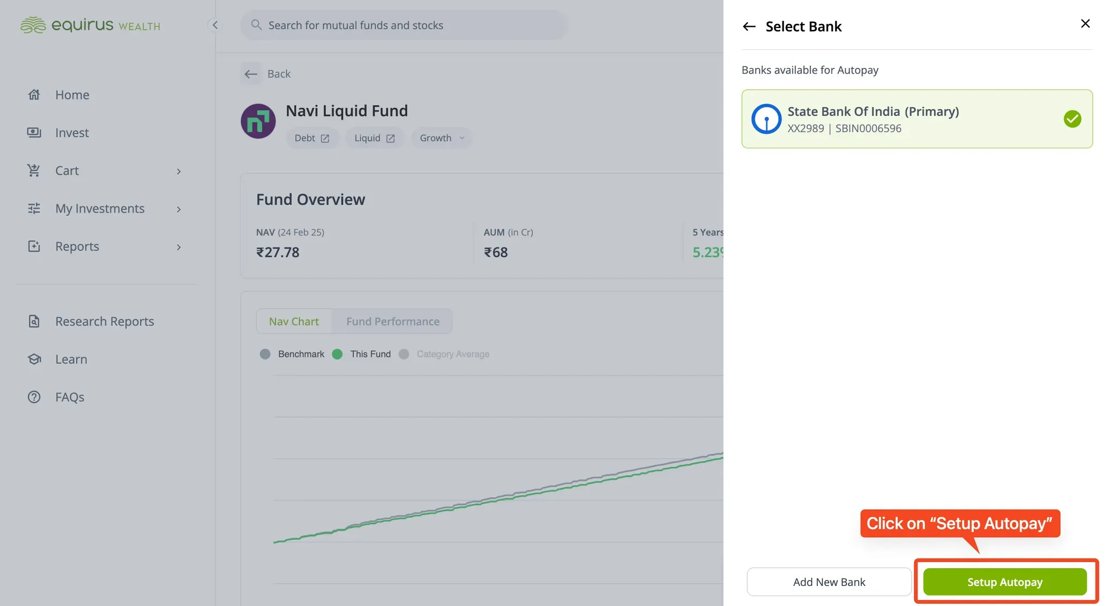Close the Select Bank panel

(1085, 24)
